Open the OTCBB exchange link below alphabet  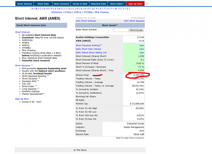pos(88,12)
